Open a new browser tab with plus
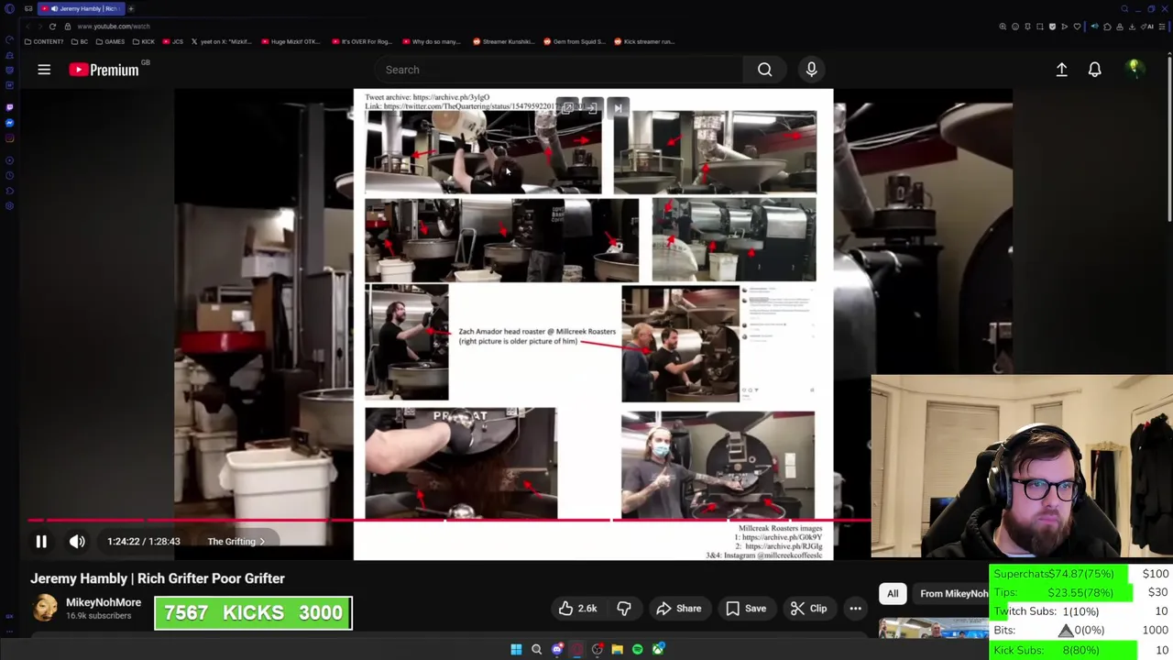 tap(131, 8)
